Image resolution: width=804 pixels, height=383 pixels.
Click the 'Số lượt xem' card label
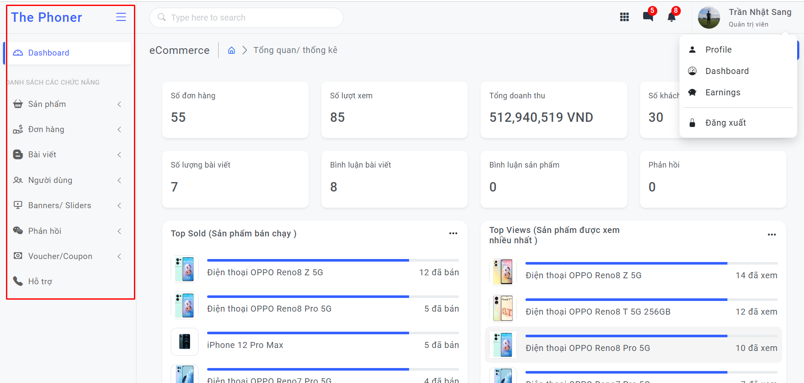(351, 96)
